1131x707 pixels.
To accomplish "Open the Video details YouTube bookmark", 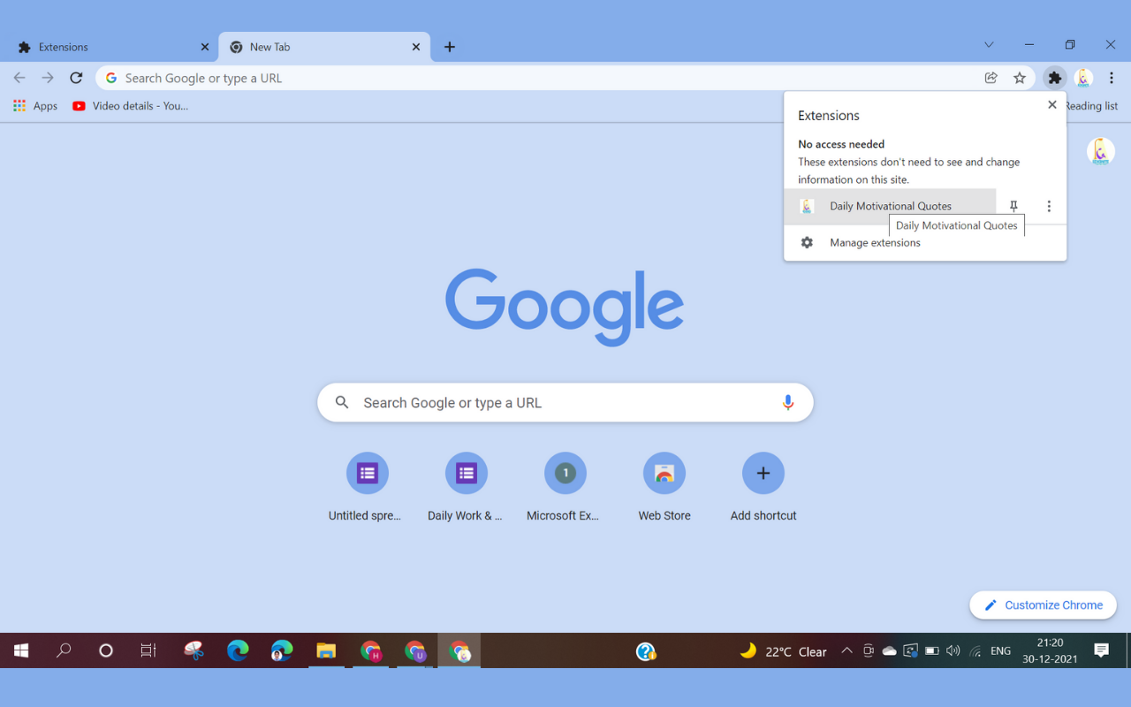I will 130,106.
